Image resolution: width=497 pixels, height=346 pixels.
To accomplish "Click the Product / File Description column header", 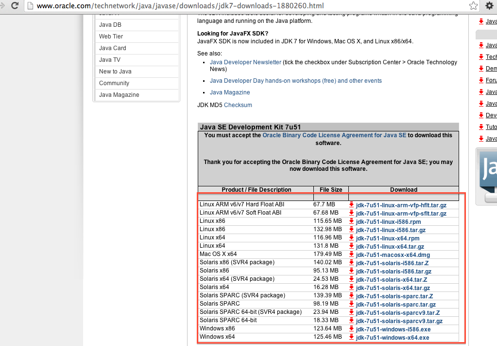I will (256, 189).
